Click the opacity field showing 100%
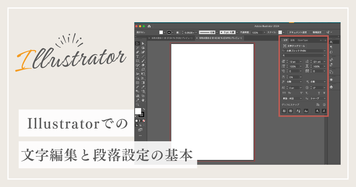This screenshot has height=187, width=356. 257,33
